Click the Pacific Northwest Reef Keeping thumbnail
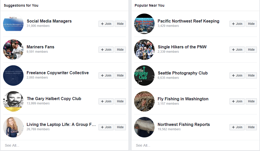Image resolution: width=260 pixels, height=151 pixels. [x=144, y=24]
